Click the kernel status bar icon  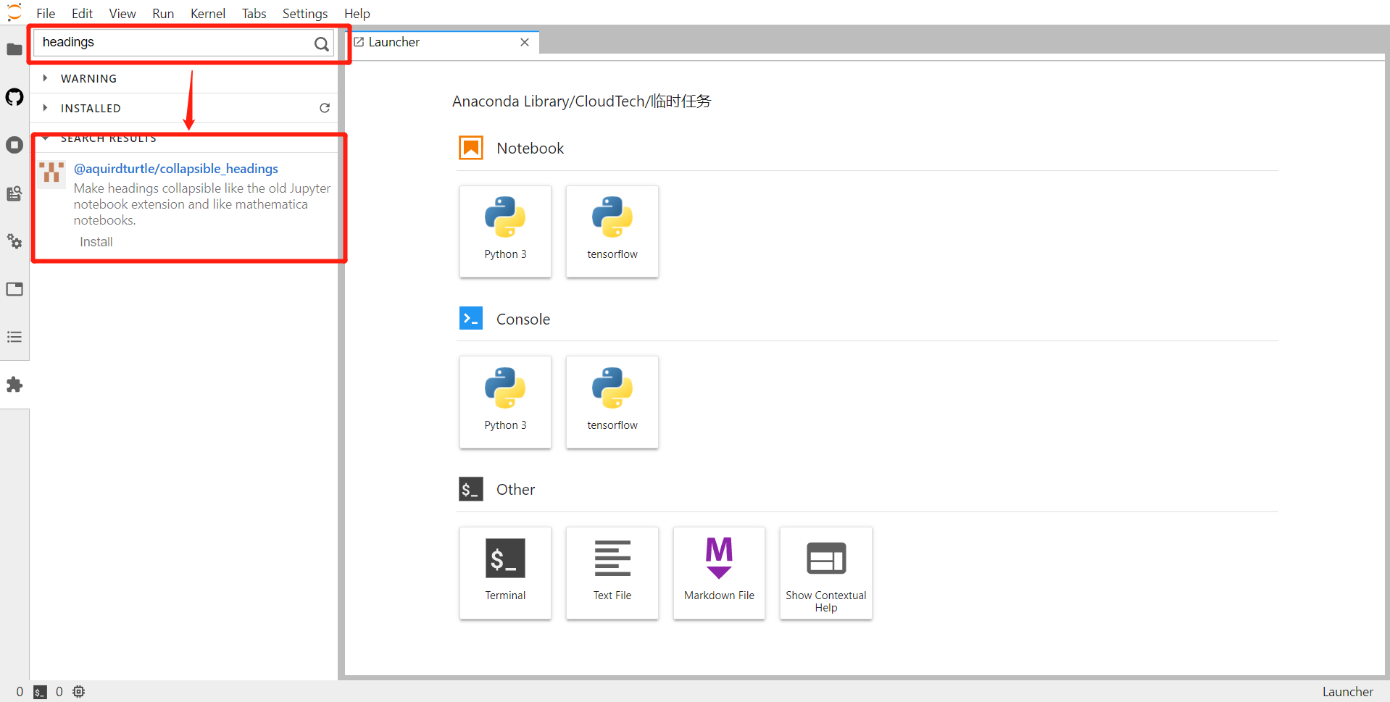pyautogui.click(x=79, y=692)
